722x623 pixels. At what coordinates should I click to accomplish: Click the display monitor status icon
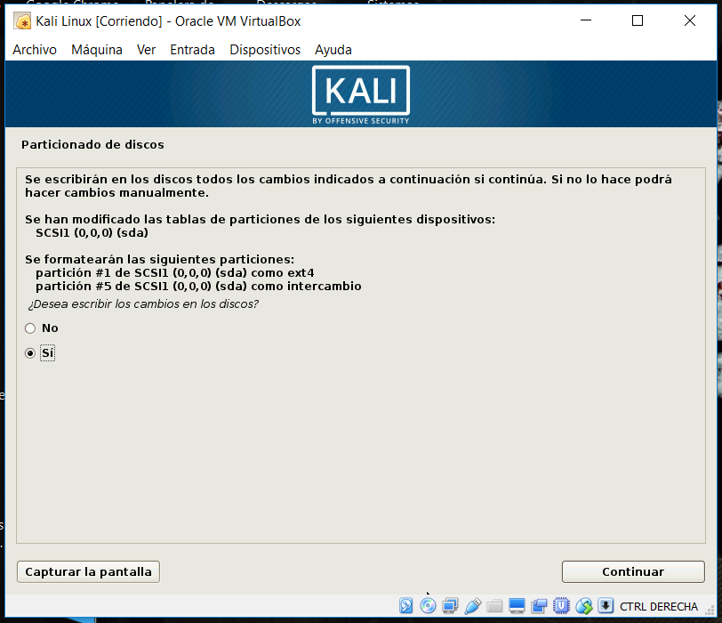[x=517, y=606]
